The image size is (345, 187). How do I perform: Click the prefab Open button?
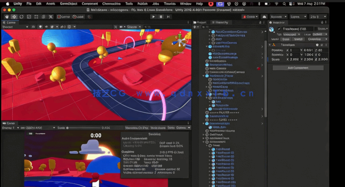click(x=286, y=39)
